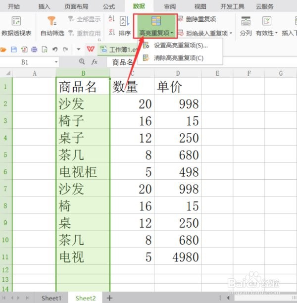Go to last sheet navigation arrow

tap(27, 298)
